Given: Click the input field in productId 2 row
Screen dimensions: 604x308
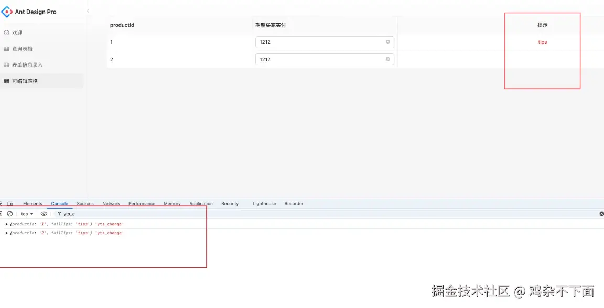Looking at the screenshot, I should tap(325, 60).
